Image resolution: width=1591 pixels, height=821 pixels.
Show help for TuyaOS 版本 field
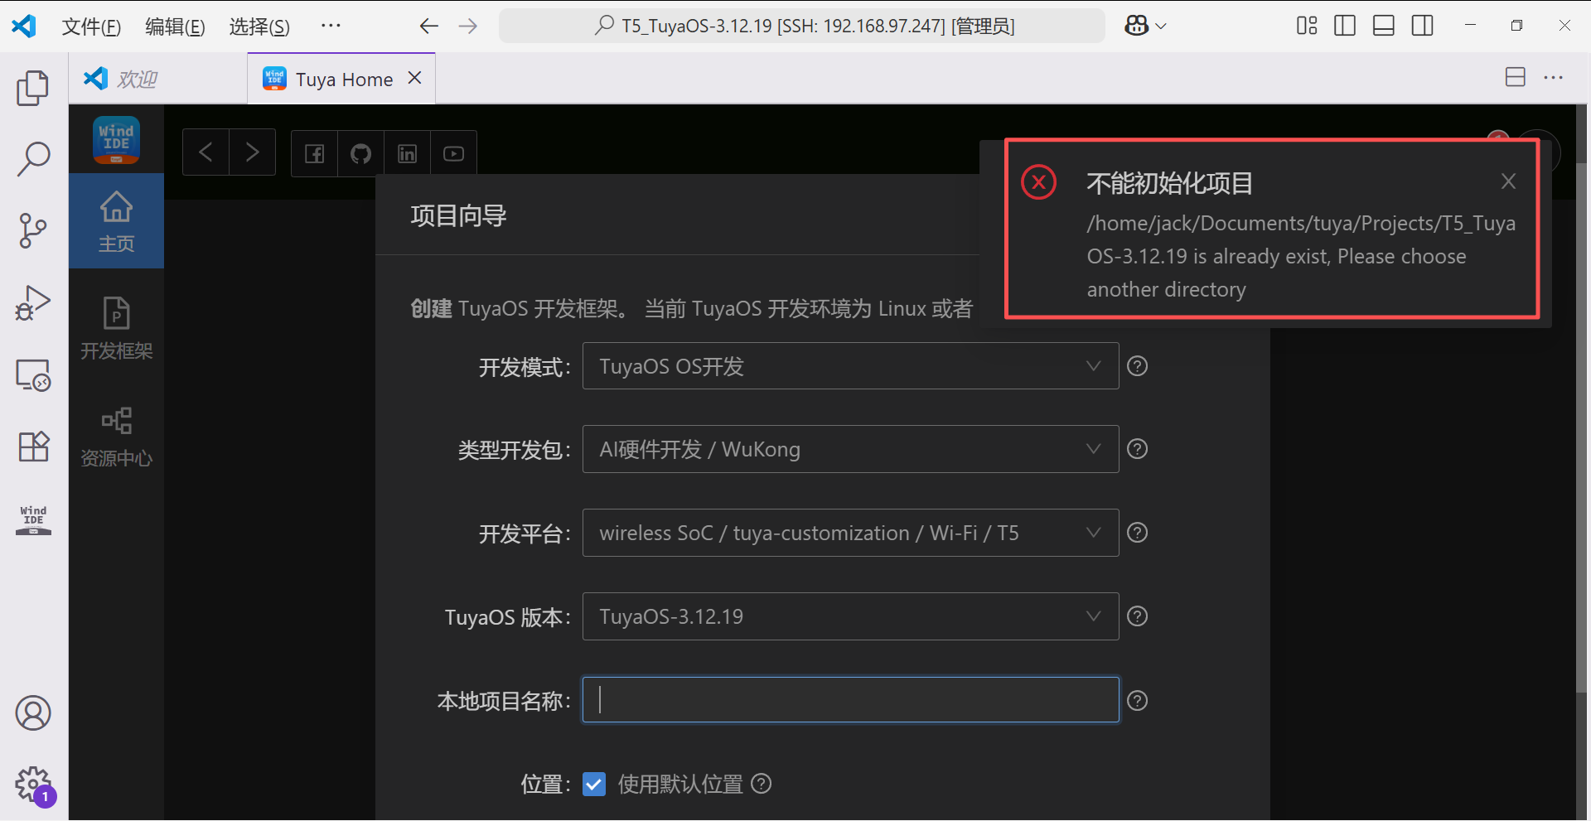pyautogui.click(x=1138, y=616)
